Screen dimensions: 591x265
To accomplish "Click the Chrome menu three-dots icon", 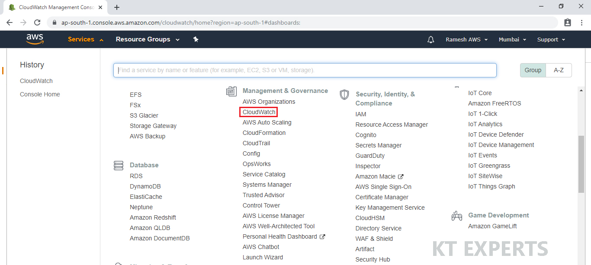I will coord(582,22).
